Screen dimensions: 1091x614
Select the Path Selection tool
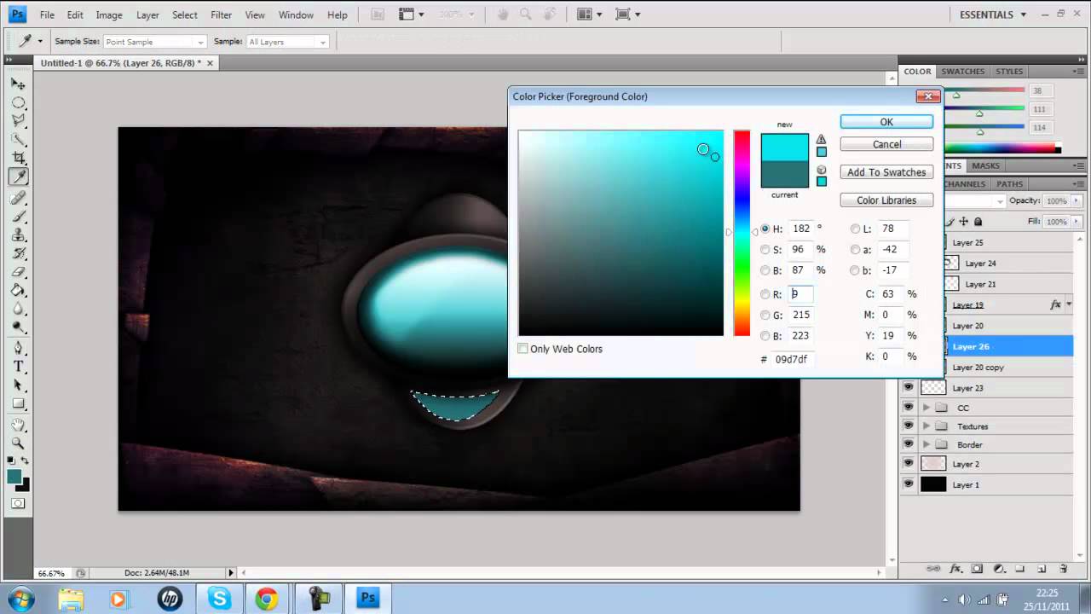18,385
